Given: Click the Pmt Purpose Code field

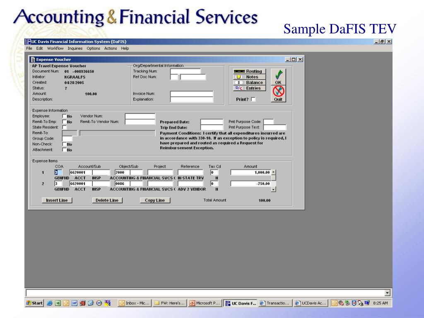Looking at the screenshot, I should pos(269,122).
